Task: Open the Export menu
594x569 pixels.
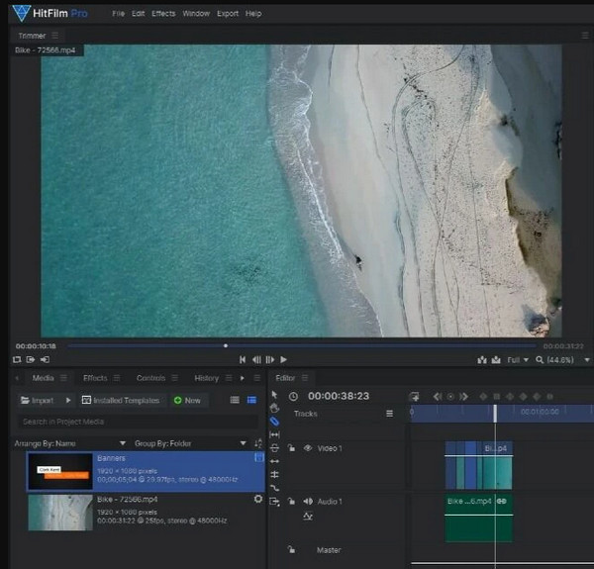Action: (228, 13)
